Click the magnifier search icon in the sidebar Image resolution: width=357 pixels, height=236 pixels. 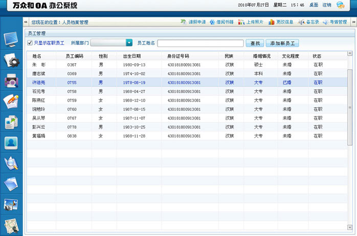click(11, 163)
